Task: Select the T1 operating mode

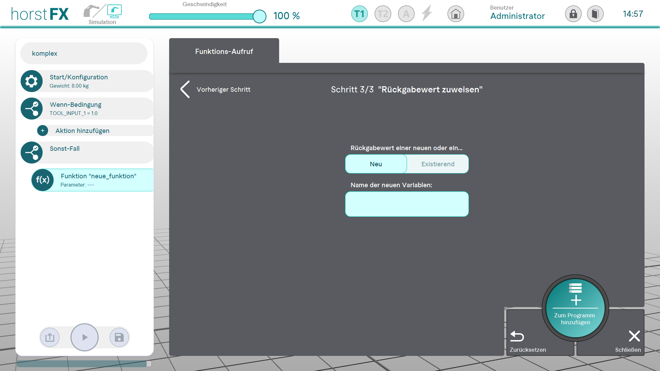Action: (x=359, y=14)
